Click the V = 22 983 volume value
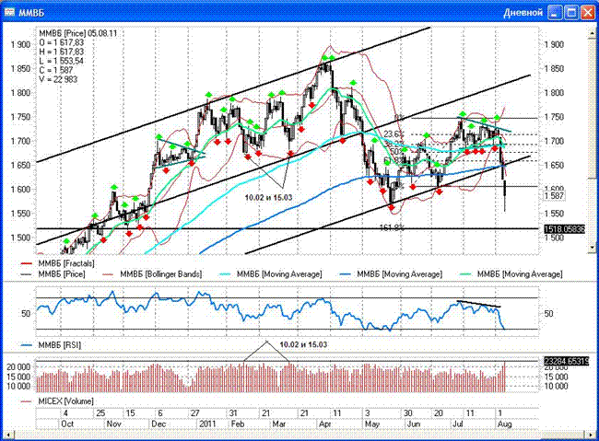This screenshot has height=441, width=599. [58, 79]
